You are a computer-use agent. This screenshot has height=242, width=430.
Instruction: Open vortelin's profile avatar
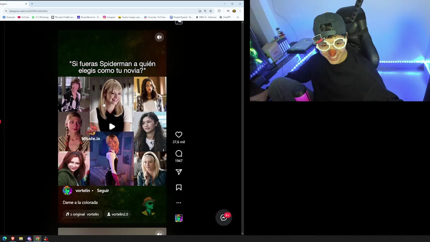68,191
